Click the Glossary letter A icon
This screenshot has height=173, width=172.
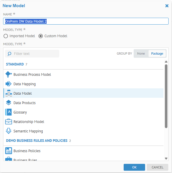9,112
